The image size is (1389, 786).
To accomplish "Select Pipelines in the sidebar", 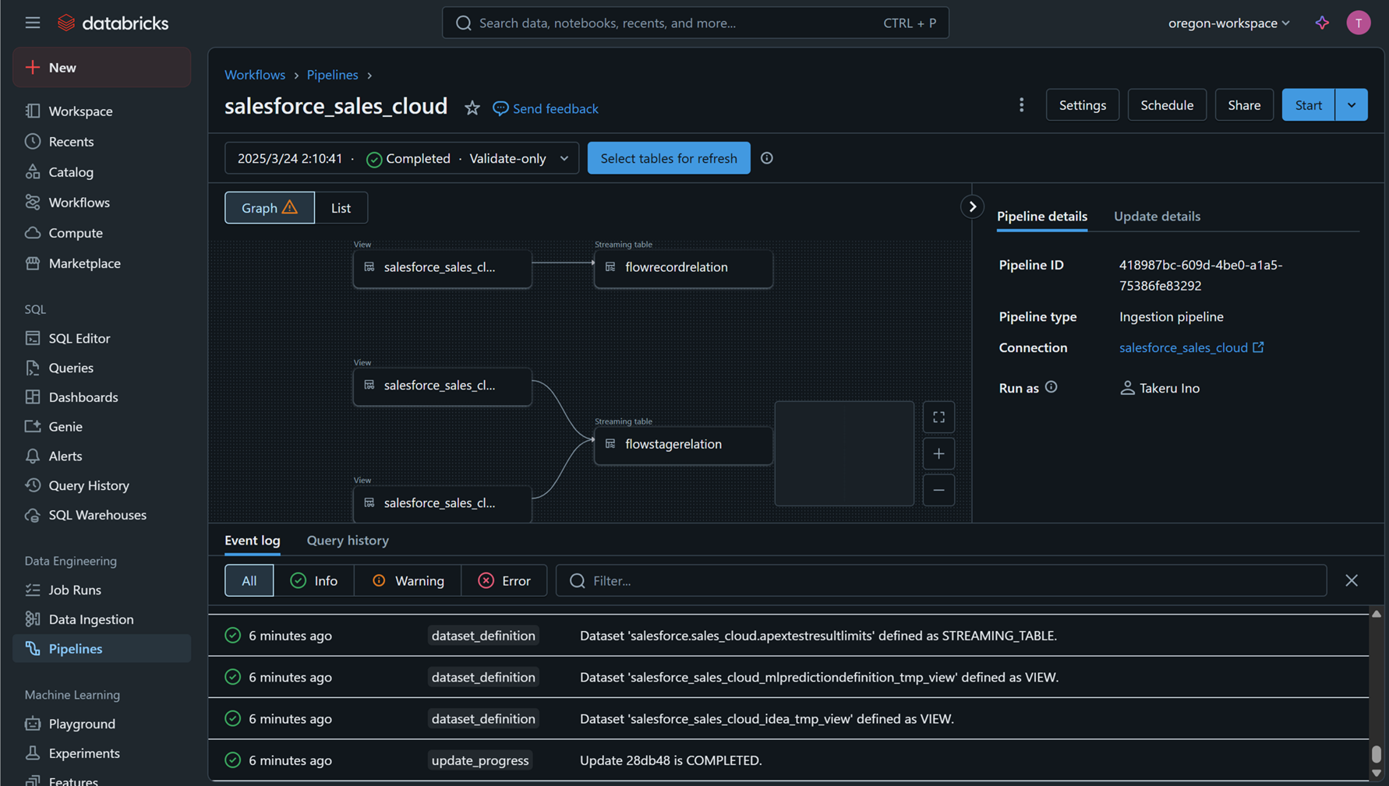I will tap(102, 648).
